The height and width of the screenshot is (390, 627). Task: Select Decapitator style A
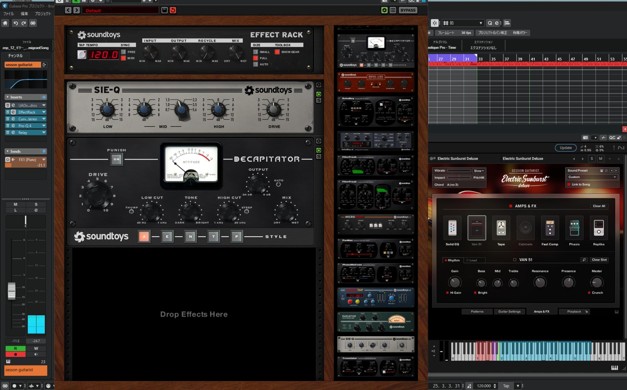[x=144, y=237]
